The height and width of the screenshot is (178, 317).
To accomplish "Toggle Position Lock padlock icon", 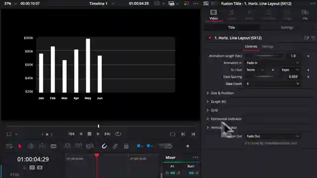I will click(126, 146).
